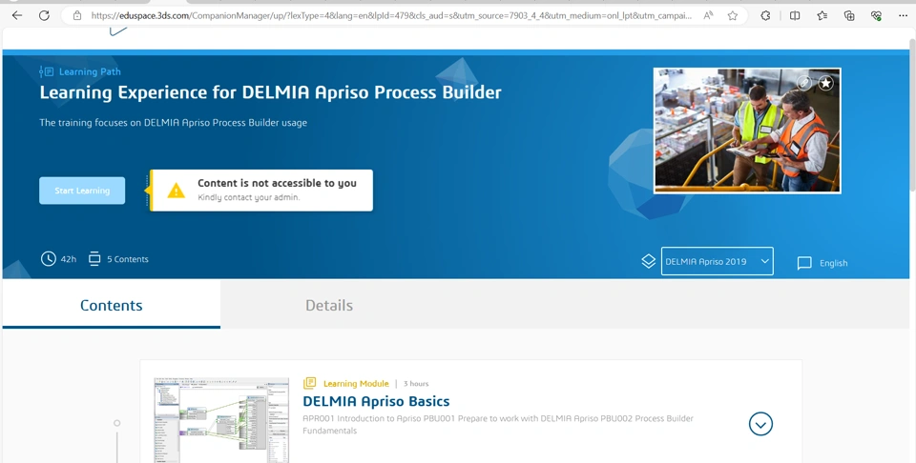The width and height of the screenshot is (916, 463).
Task: Select the English language label
Action: point(833,263)
